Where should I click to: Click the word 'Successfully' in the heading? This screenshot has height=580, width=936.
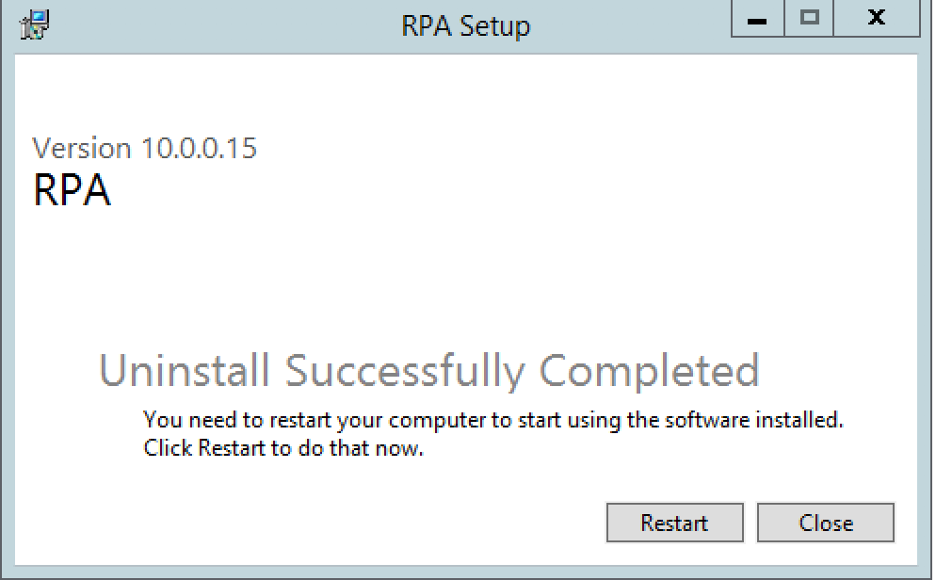pos(405,372)
